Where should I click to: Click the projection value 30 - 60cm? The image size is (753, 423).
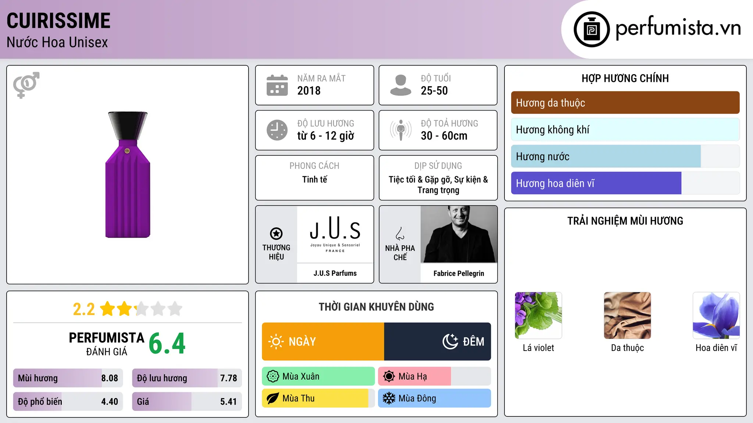pyautogui.click(x=444, y=136)
